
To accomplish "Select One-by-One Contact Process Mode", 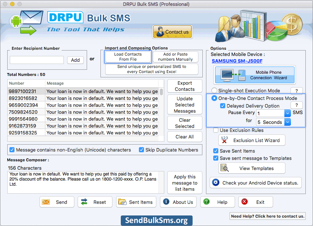I will click(x=214, y=98).
